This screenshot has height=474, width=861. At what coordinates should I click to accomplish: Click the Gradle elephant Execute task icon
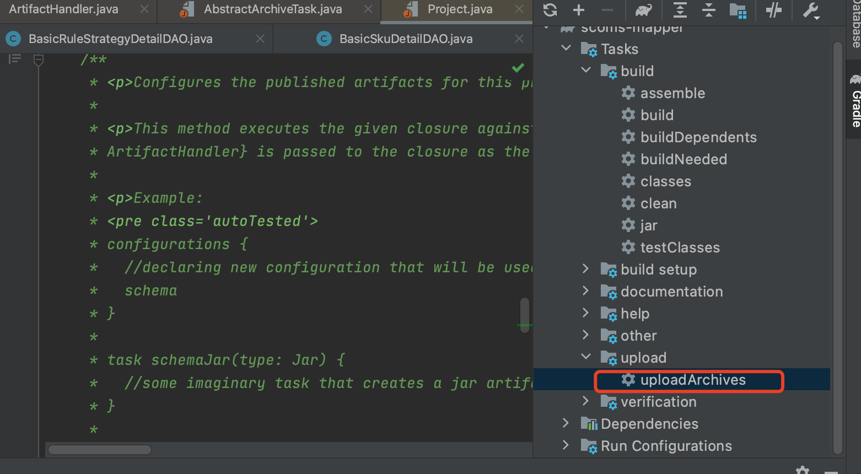pyautogui.click(x=643, y=10)
